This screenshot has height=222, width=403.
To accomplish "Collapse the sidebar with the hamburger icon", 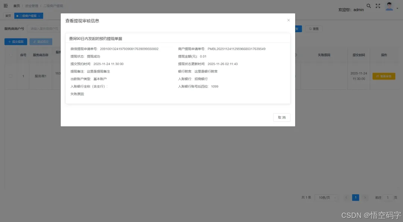I will (x=5, y=6).
